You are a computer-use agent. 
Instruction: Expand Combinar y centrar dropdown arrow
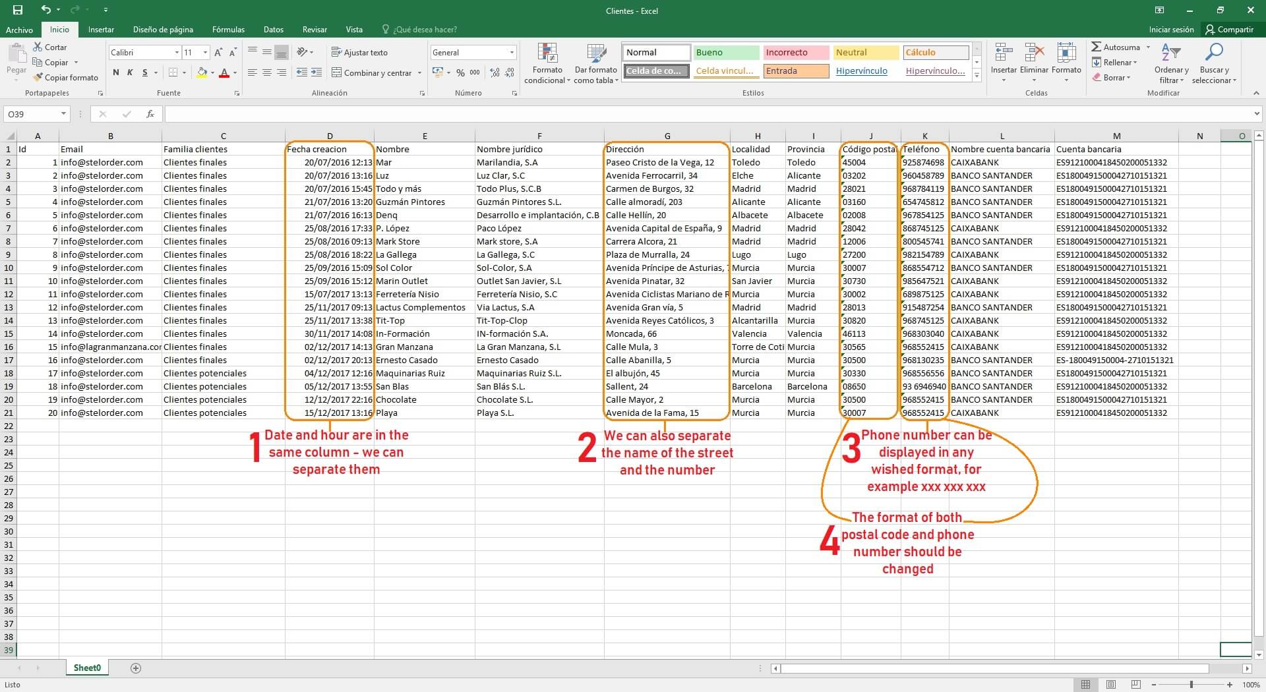(419, 73)
